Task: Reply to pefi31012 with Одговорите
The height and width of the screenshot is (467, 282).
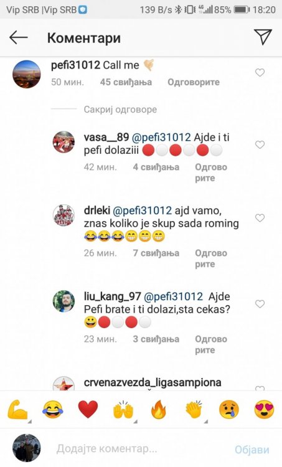Action: pyautogui.click(x=194, y=82)
